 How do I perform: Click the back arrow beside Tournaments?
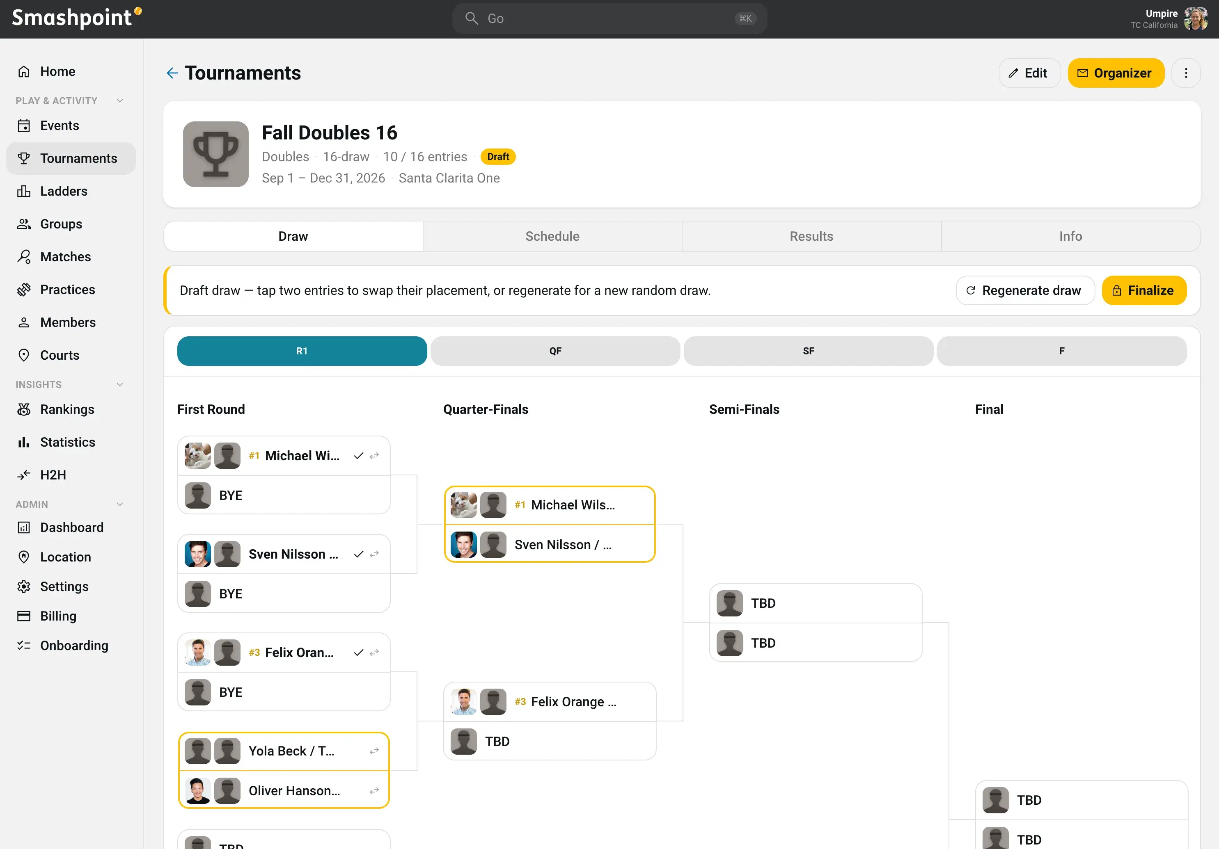point(172,73)
